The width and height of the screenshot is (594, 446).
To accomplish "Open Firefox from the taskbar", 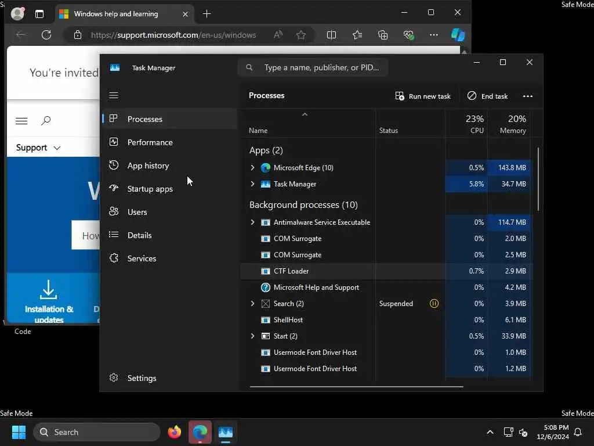I will [175, 432].
